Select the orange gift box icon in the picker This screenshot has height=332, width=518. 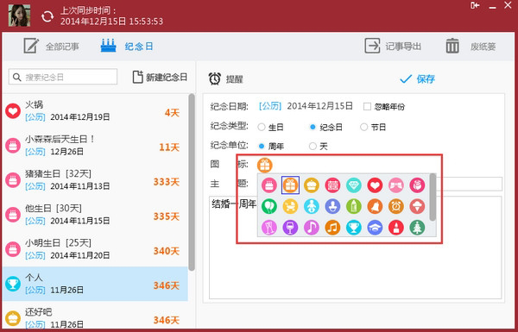(x=290, y=185)
